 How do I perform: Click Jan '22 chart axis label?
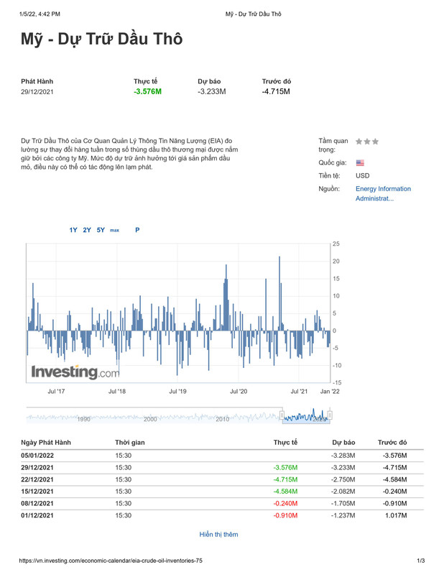tap(330, 391)
